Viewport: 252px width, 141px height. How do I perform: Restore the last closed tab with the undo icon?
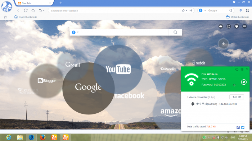(x=40, y=10)
